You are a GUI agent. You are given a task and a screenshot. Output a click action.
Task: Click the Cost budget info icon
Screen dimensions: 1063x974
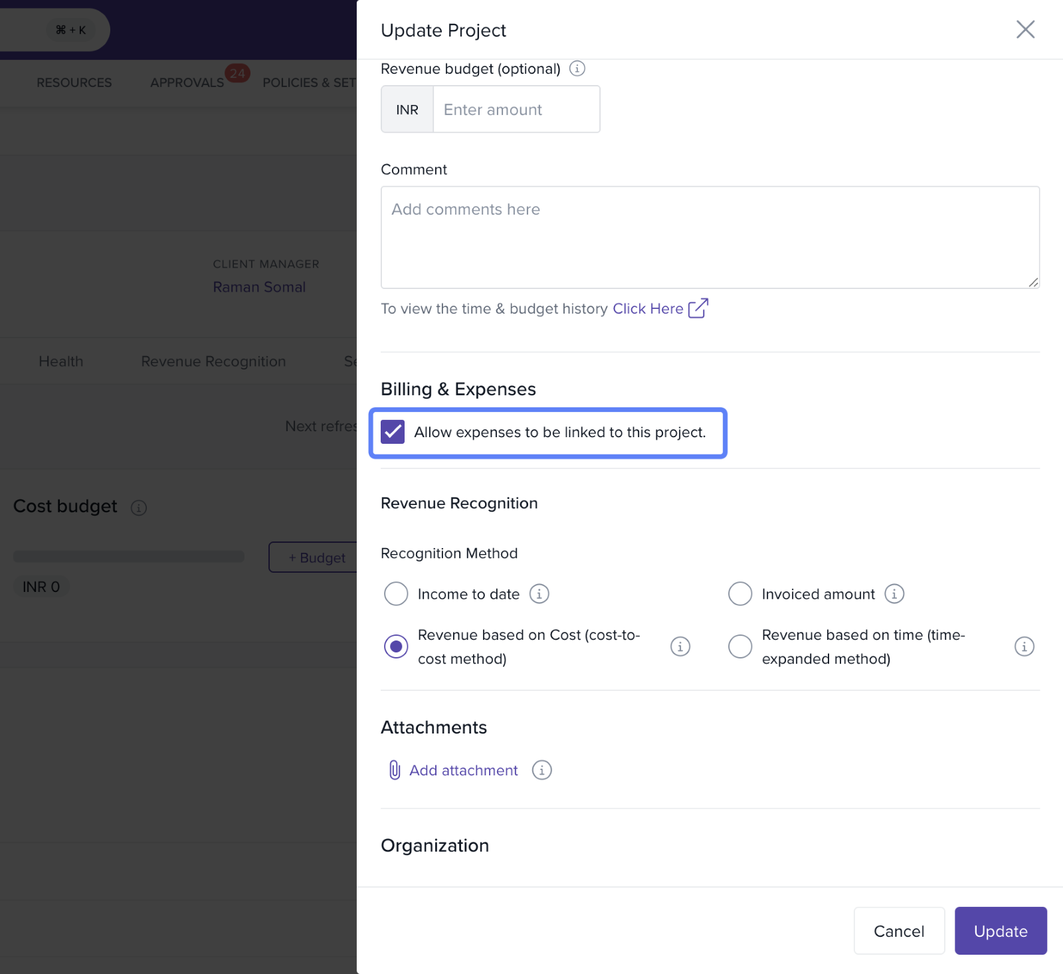click(139, 508)
